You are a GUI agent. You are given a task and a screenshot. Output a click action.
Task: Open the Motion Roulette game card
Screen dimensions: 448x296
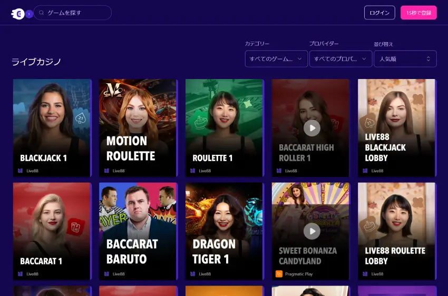tap(138, 128)
